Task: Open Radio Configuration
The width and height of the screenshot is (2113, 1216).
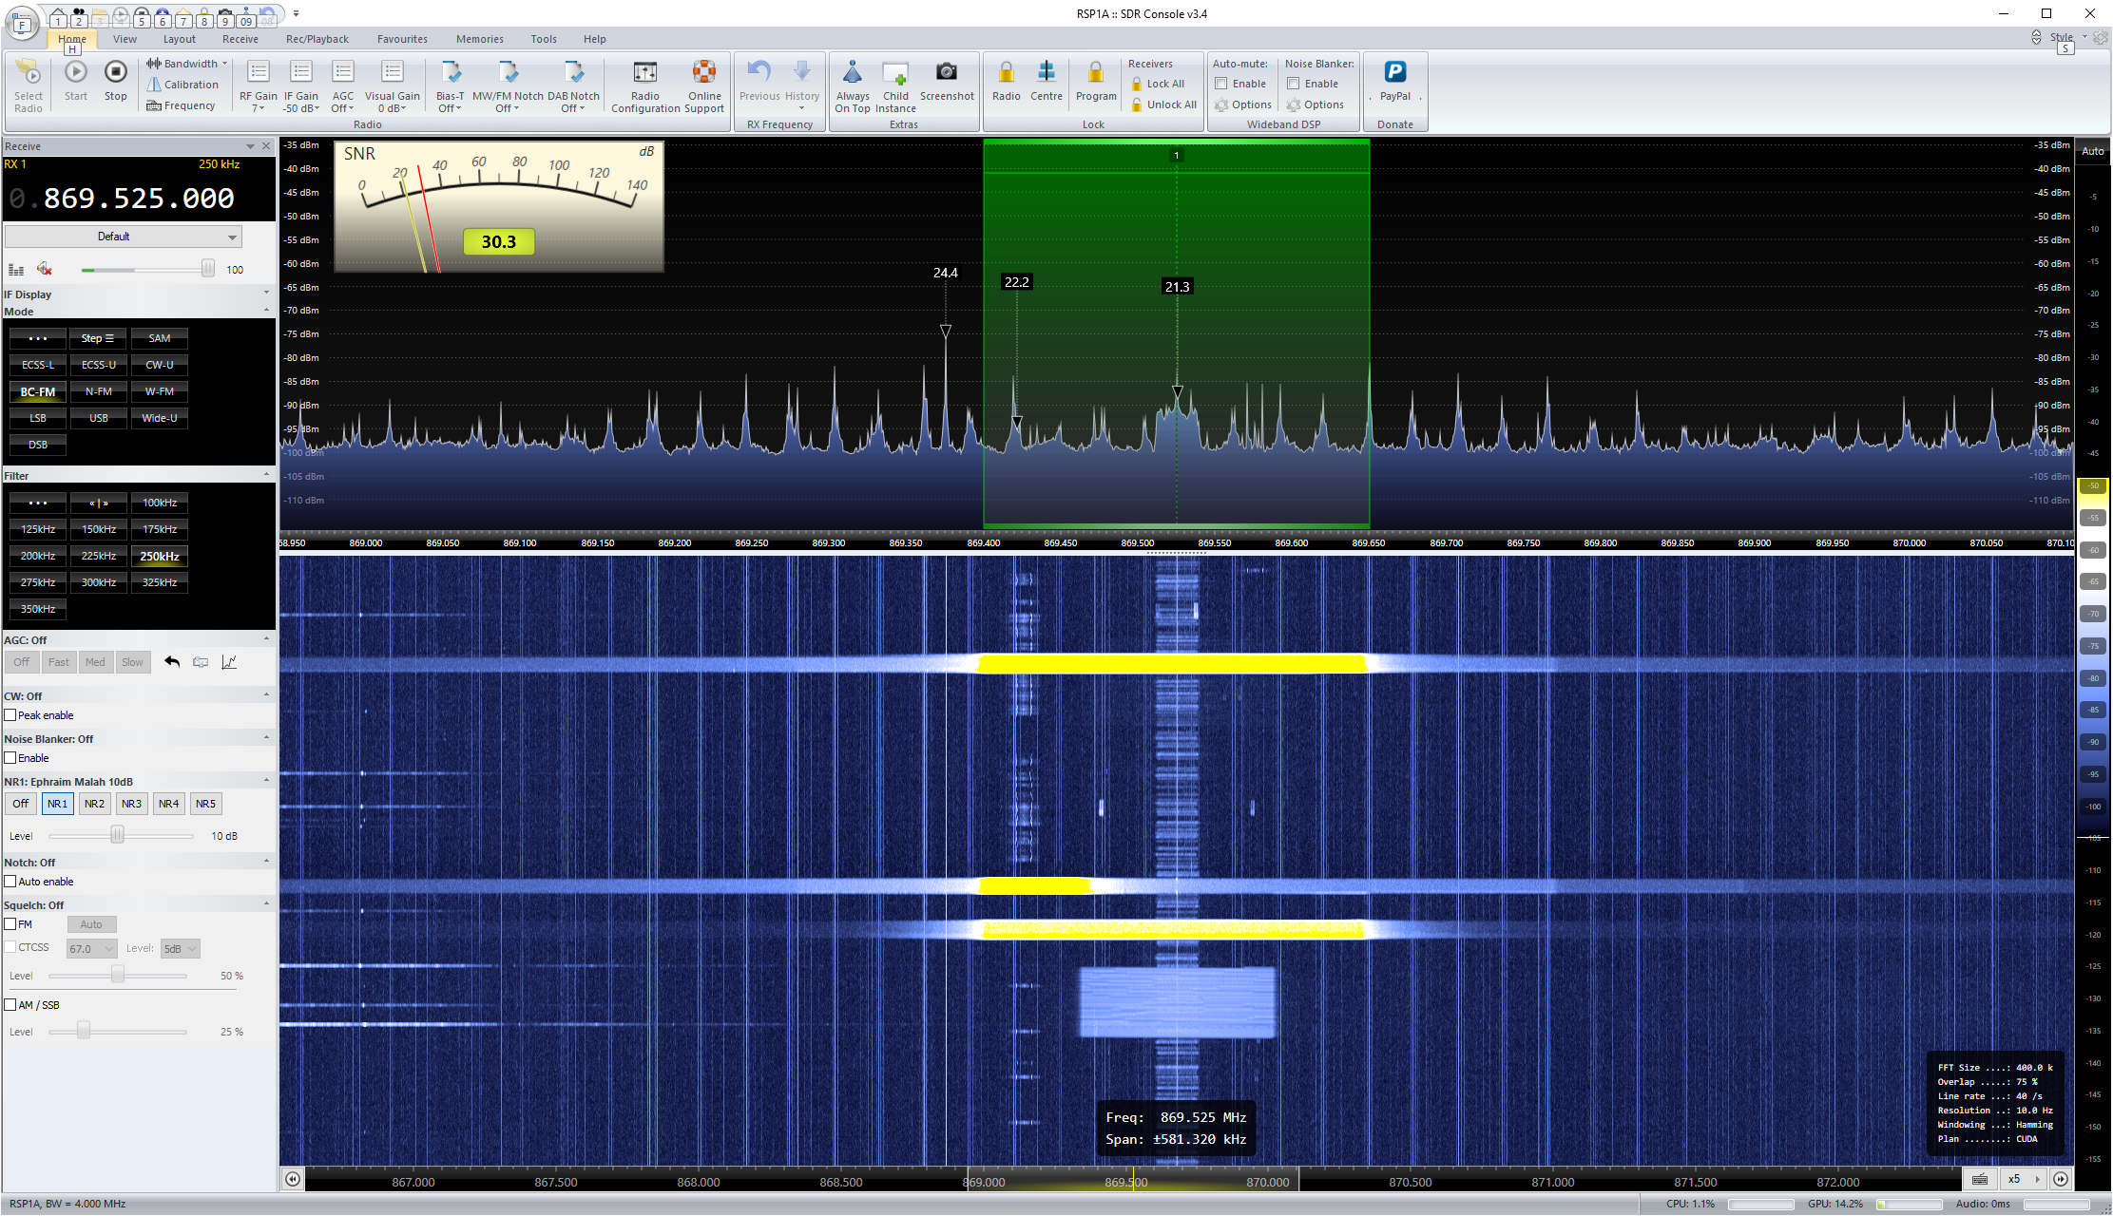Action: pos(644,73)
